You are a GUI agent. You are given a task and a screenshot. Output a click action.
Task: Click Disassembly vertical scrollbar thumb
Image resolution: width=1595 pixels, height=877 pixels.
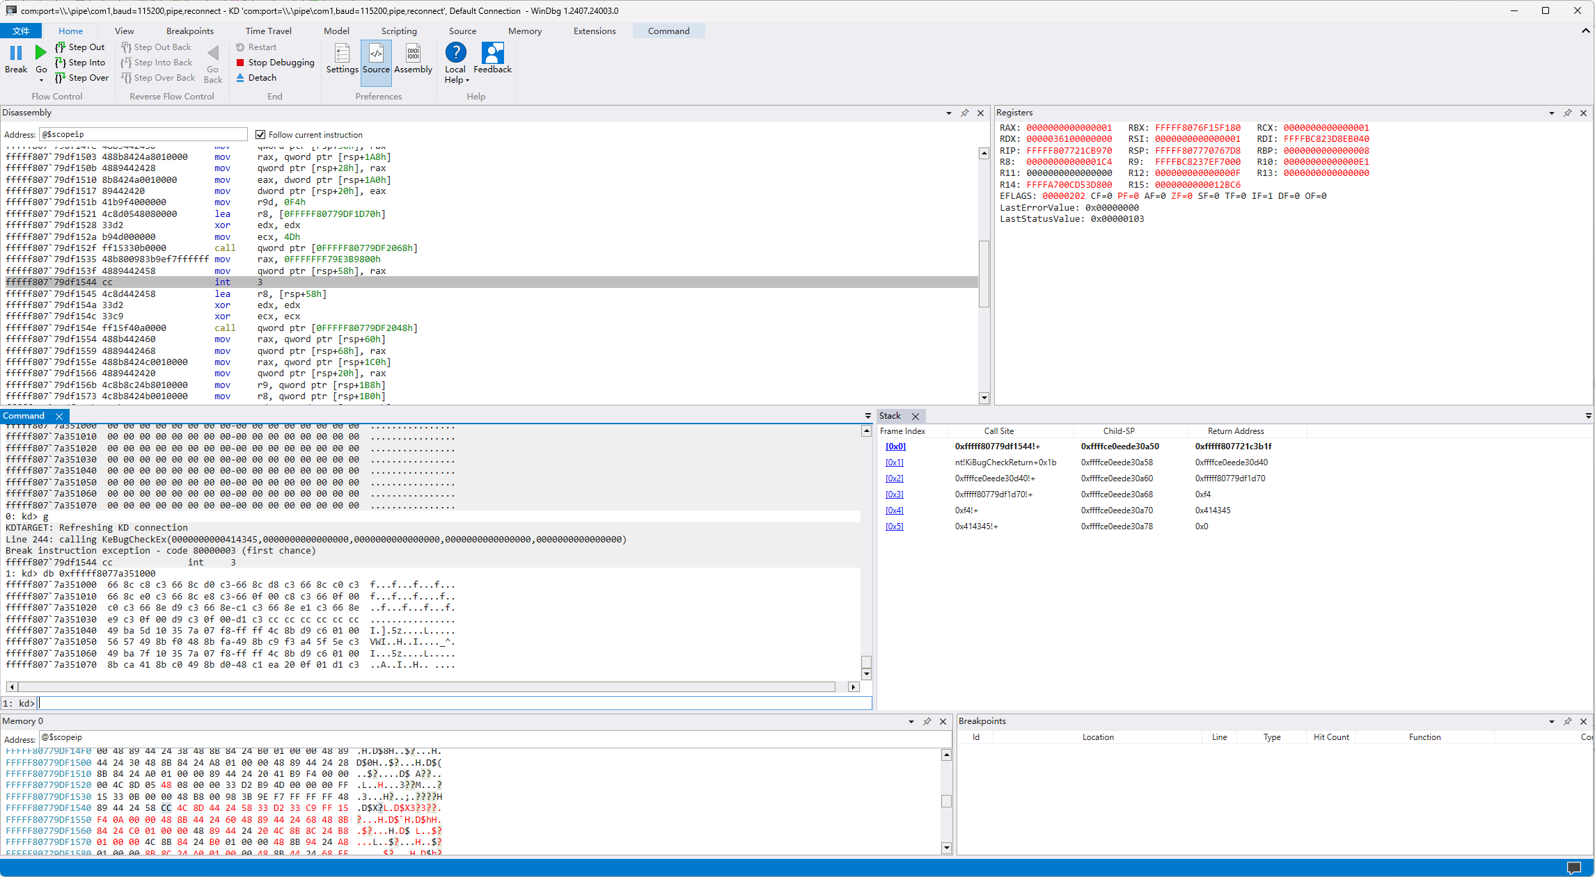(984, 273)
